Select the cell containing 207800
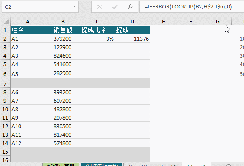Screen dimensions: 244x166 click(63, 118)
